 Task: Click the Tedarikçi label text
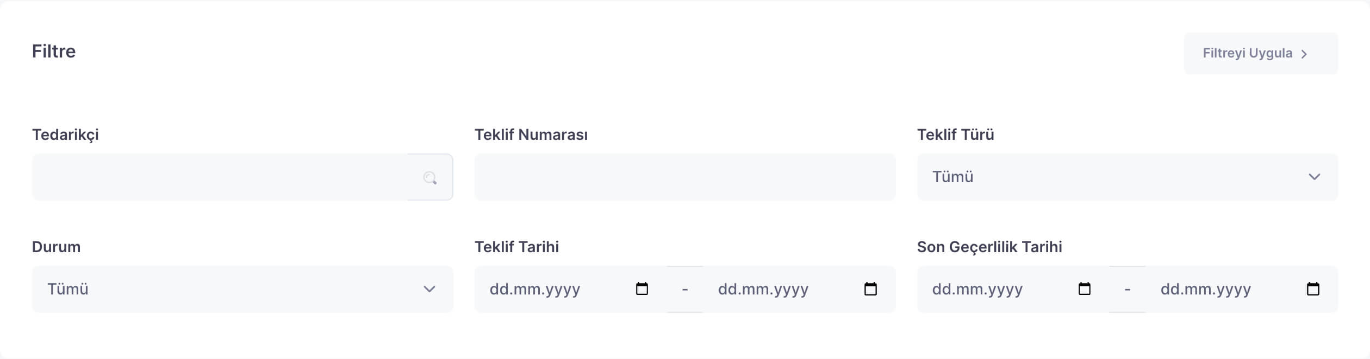click(65, 134)
